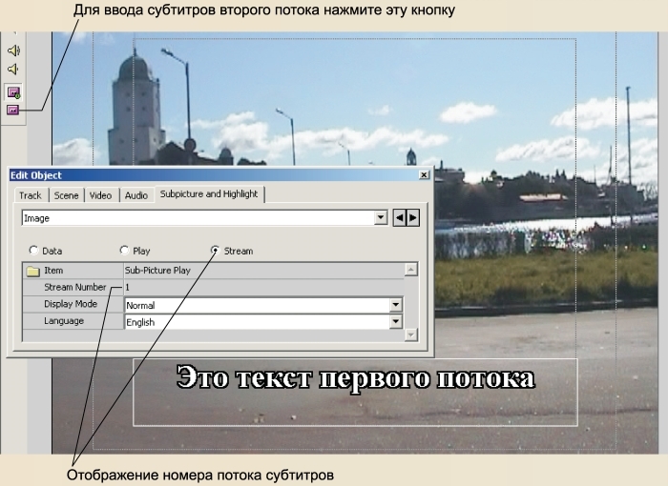The width and height of the screenshot is (668, 486).
Task: Click the second subtitle stream icon
Action: point(12,111)
